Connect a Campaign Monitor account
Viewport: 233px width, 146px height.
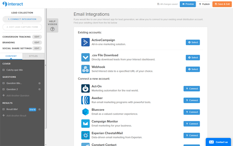192,124
